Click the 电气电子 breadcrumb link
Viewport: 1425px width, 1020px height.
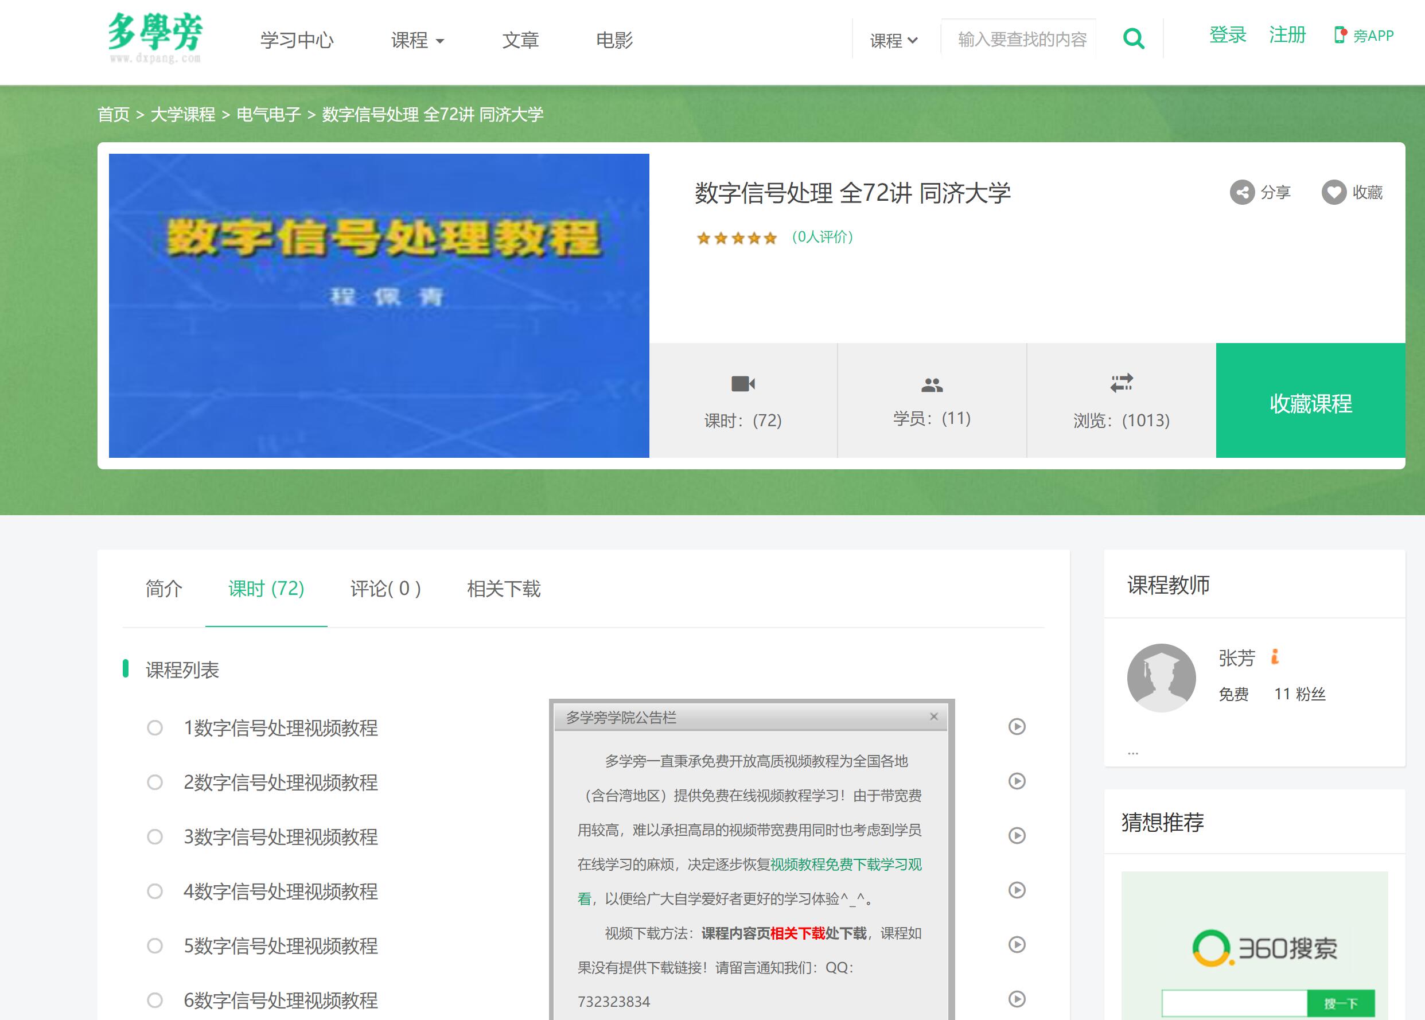[269, 114]
